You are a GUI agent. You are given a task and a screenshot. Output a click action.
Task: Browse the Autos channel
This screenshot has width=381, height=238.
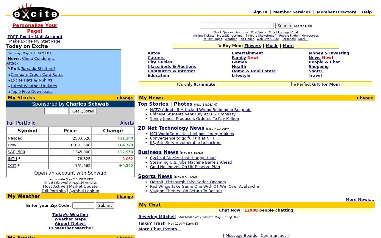[154, 53]
